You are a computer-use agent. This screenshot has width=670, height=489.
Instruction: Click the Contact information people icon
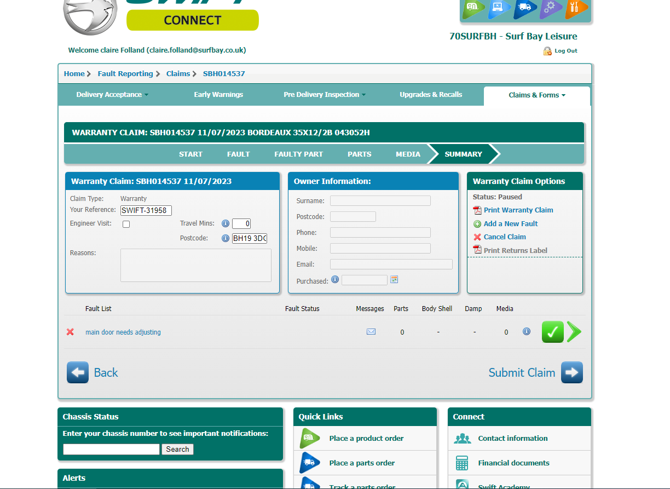coord(463,439)
